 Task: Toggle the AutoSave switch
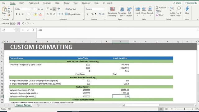click(x=12, y=24)
